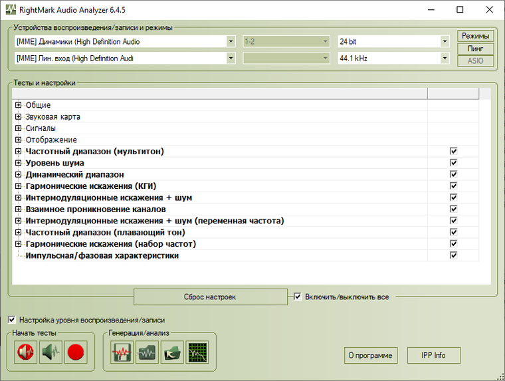Start the playback/recording test with the red circle icon
Viewport: 505px width, 381px height.
(76, 352)
